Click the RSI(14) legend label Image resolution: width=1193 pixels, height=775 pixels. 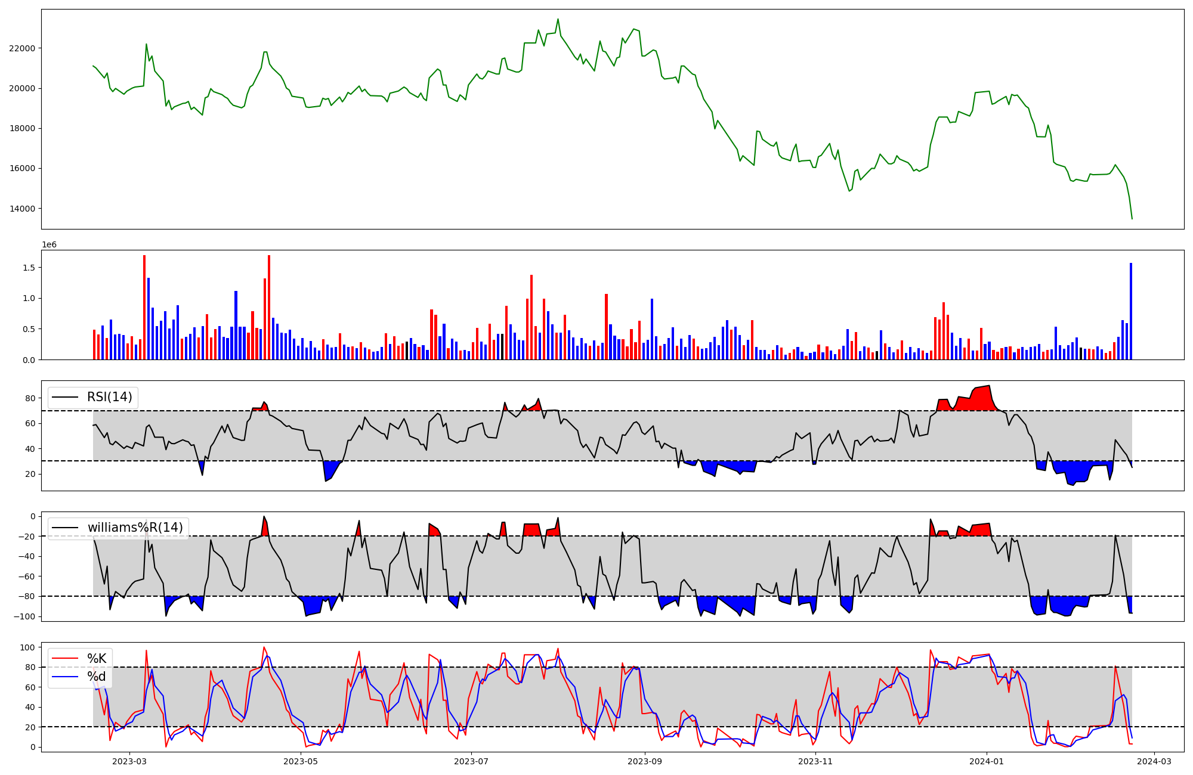coord(110,397)
